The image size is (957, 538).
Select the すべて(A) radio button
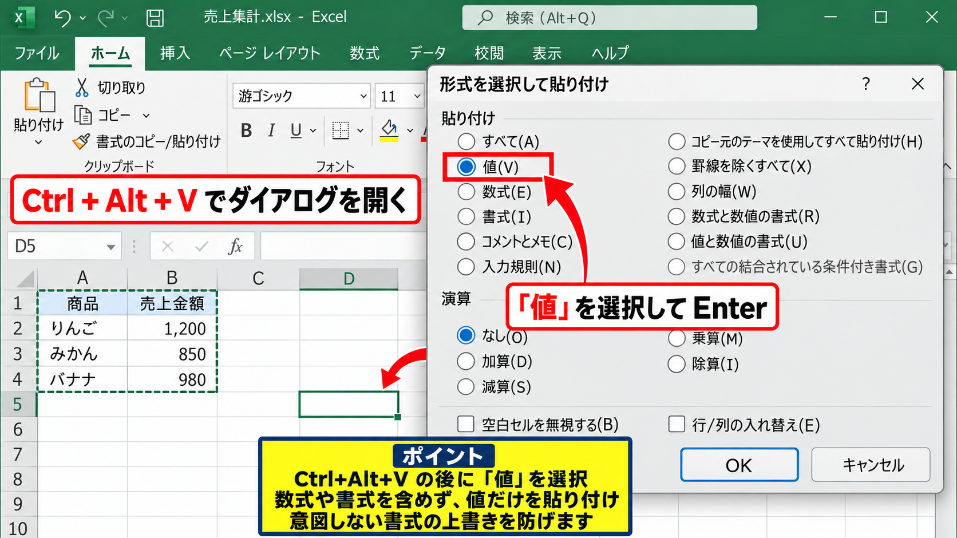[466, 141]
